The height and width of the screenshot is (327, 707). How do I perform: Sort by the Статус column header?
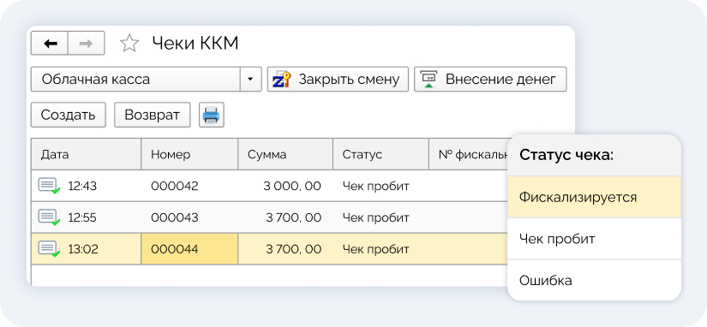point(380,154)
